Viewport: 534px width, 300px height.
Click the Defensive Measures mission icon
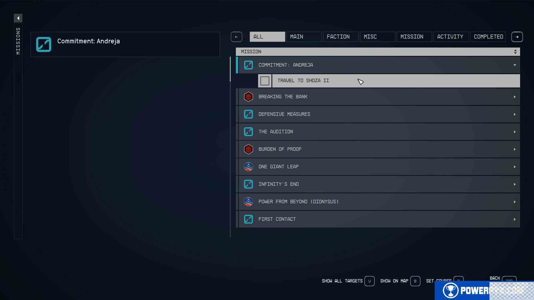click(x=248, y=114)
